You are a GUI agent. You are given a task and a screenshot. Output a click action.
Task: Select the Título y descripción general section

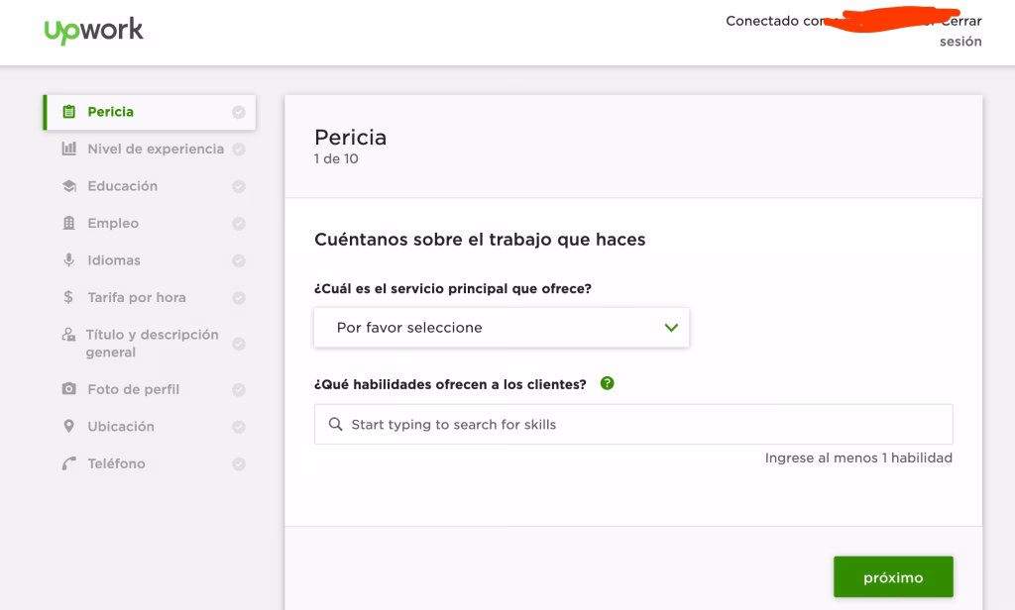(149, 343)
